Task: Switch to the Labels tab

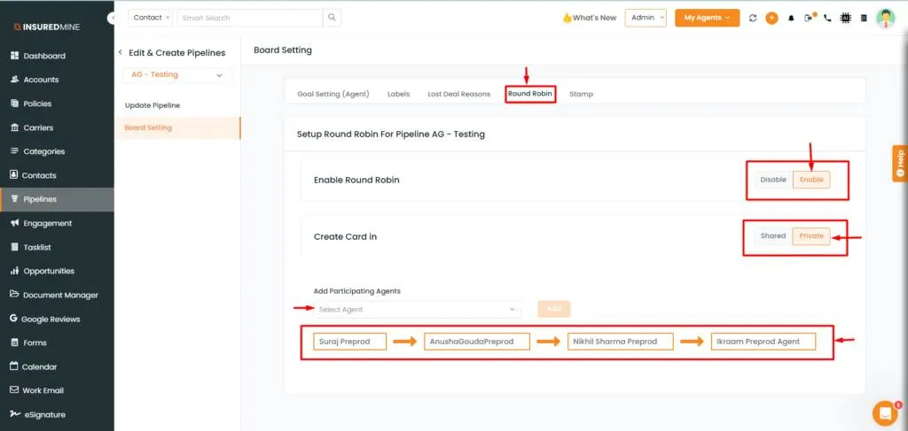Action: click(398, 94)
